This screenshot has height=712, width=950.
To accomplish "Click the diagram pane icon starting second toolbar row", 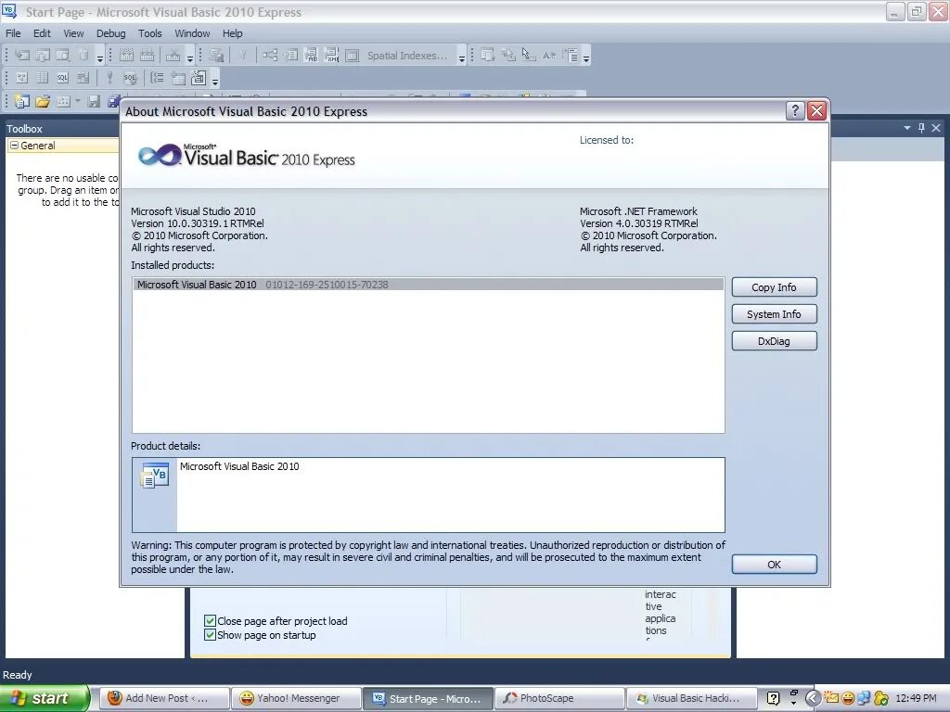I will pyautogui.click(x=22, y=78).
